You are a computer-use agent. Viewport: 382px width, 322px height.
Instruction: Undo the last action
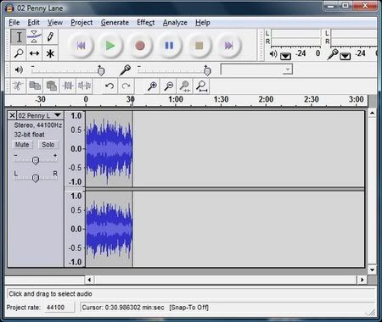pyautogui.click(x=110, y=86)
